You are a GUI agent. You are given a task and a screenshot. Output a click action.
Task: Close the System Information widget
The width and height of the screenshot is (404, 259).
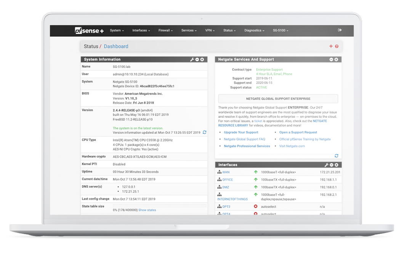click(202, 59)
